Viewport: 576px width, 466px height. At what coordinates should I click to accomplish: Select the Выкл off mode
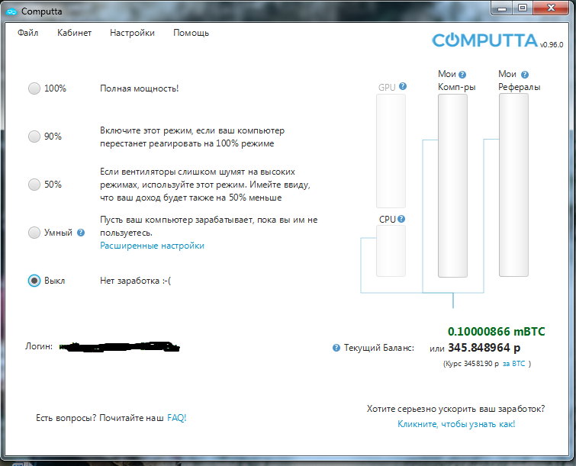click(x=34, y=281)
